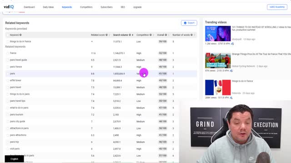Screen dimensions: 291x163
Task: Click search volume 64,468.4 for eiffel tower
Action: 117,81
